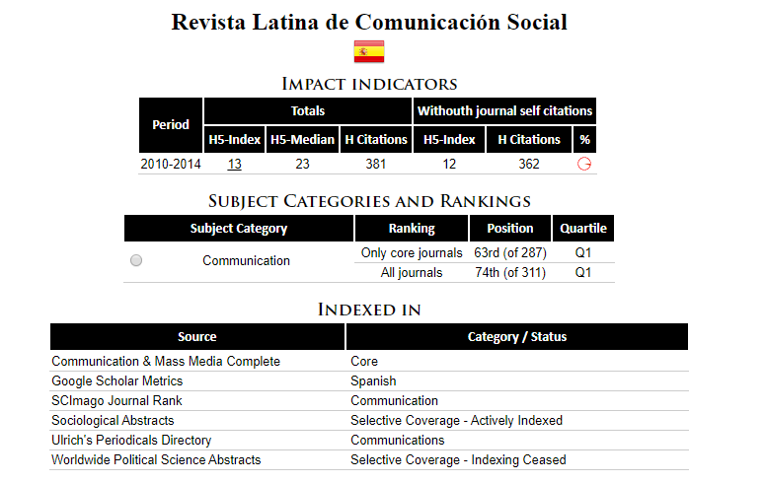Click the H5-Median value 23

pos(302,164)
